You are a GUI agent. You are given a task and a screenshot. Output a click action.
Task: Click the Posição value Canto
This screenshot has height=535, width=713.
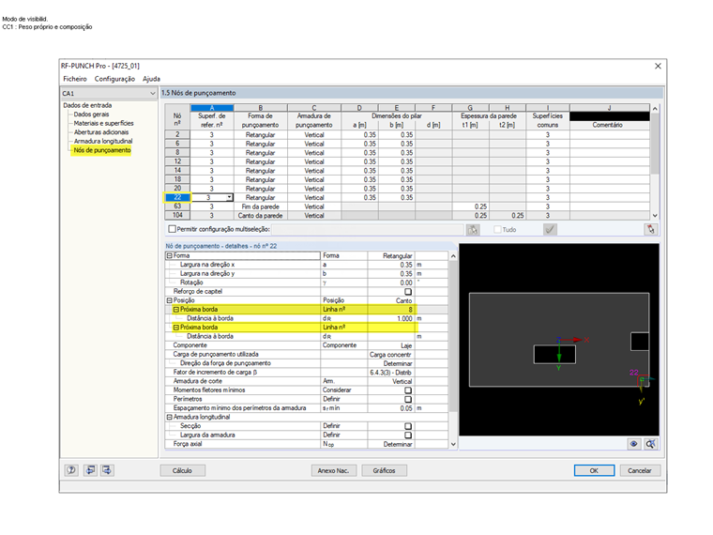[391, 300]
